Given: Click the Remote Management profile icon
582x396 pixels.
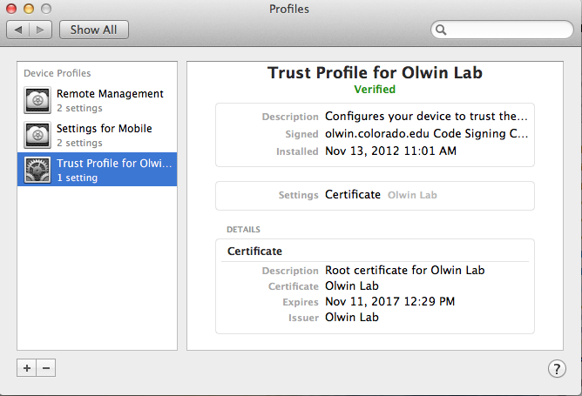Looking at the screenshot, I should (x=37, y=101).
